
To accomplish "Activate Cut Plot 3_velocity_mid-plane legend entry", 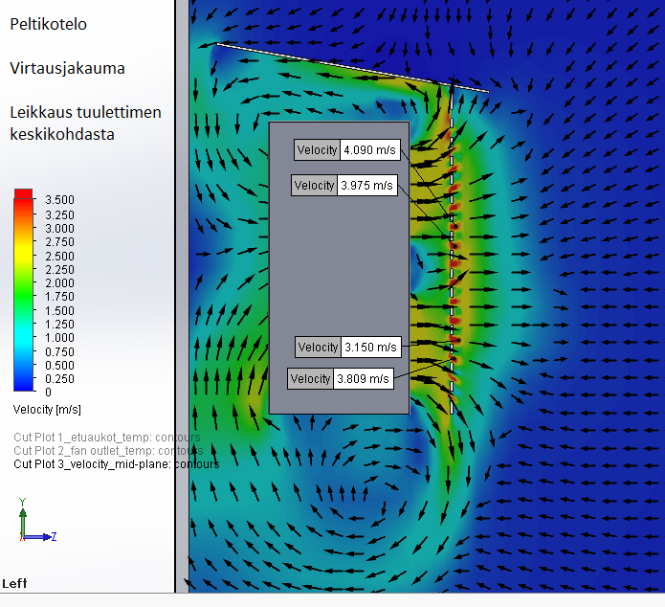I will 116,464.
